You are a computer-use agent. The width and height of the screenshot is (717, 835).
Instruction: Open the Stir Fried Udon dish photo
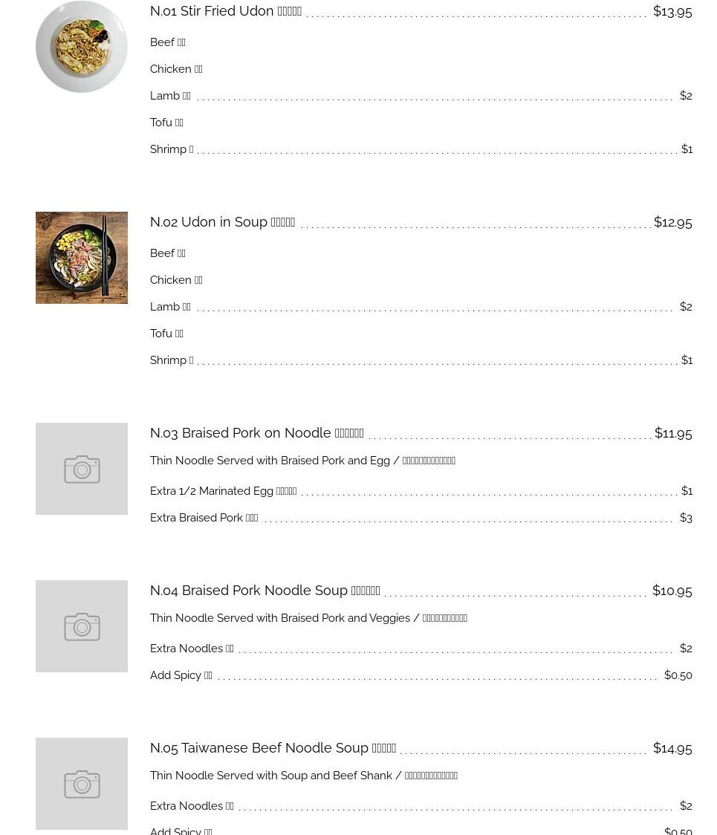pyautogui.click(x=82, y=47)
